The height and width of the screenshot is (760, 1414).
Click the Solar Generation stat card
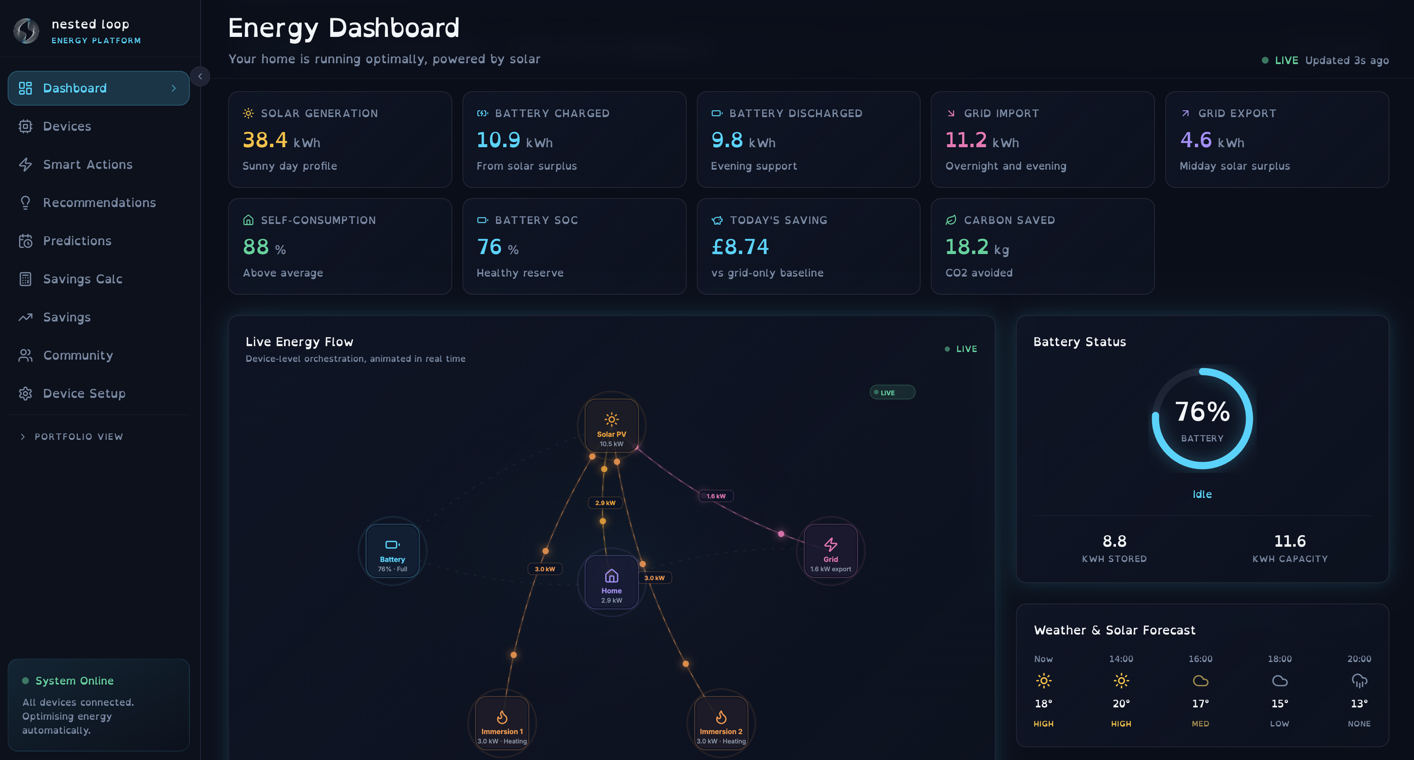340,139
